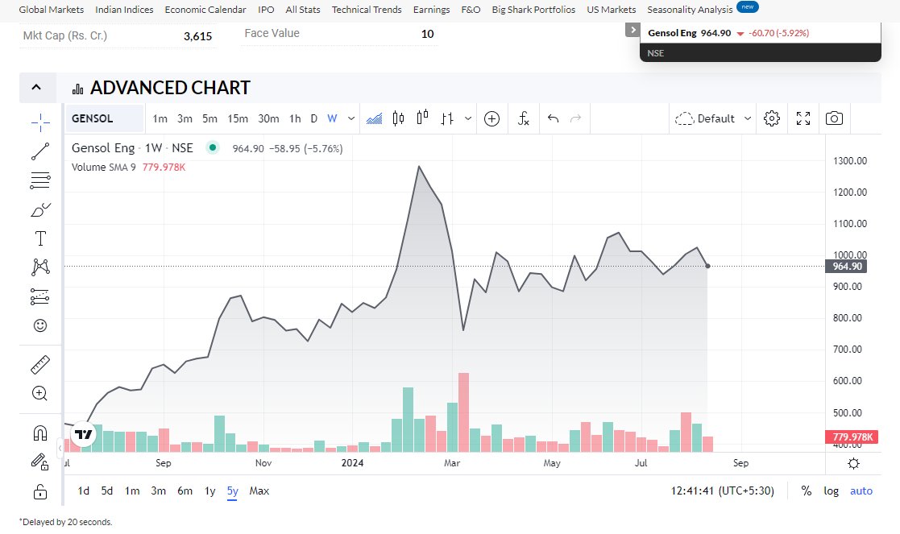This screenshot has height=534, width=900.
Task: Toggle auto scale
Action: coord(861,491)
